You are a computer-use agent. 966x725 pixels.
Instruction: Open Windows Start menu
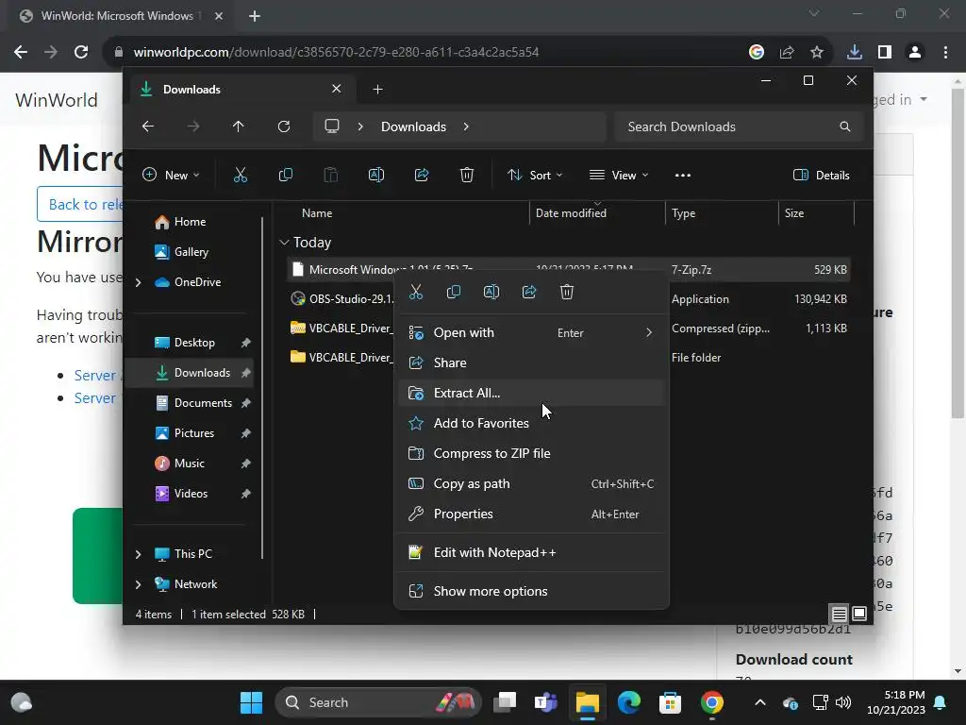click(251, 702)
